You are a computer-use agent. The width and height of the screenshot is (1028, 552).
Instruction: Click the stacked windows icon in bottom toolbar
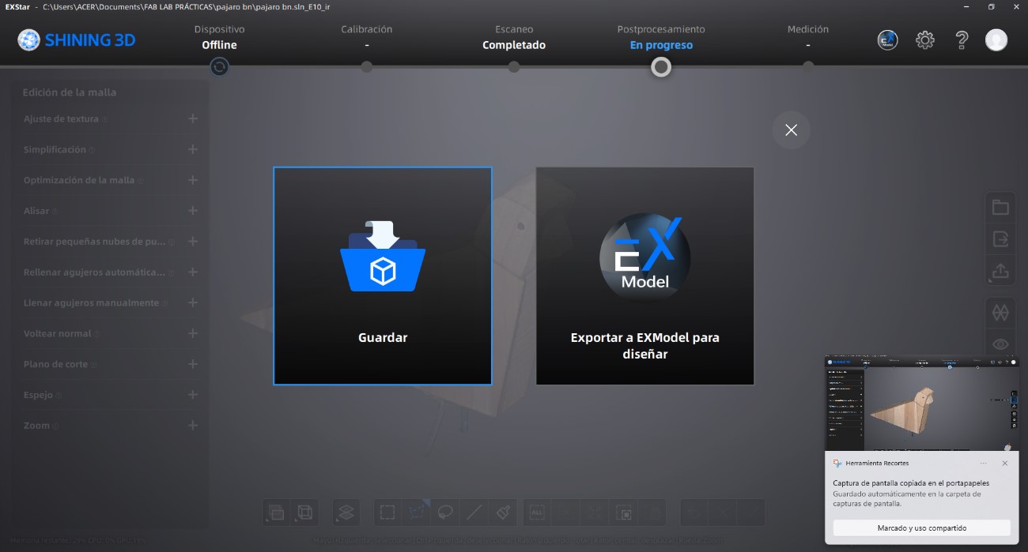pyautogui.click(x=277, y=513)
